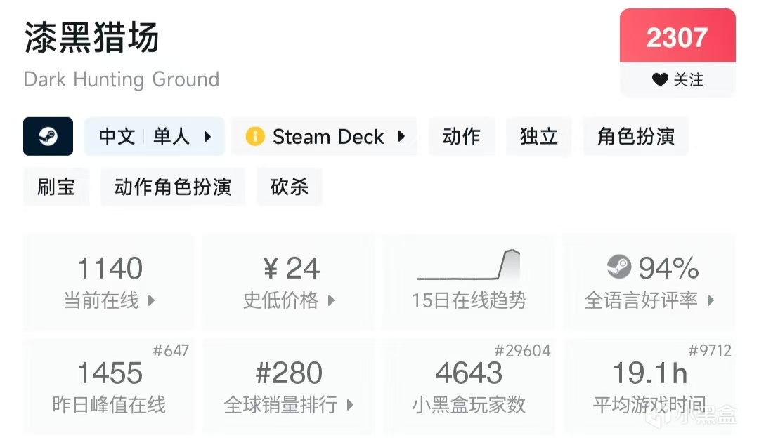Select the 刷宝 tag
This screenshot has height=440, width=759.
pos(56,187)
